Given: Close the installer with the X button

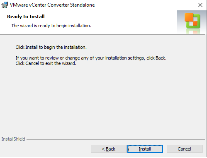Looking at the screenshot, I should pyautogui.click(x=200, y=5).
